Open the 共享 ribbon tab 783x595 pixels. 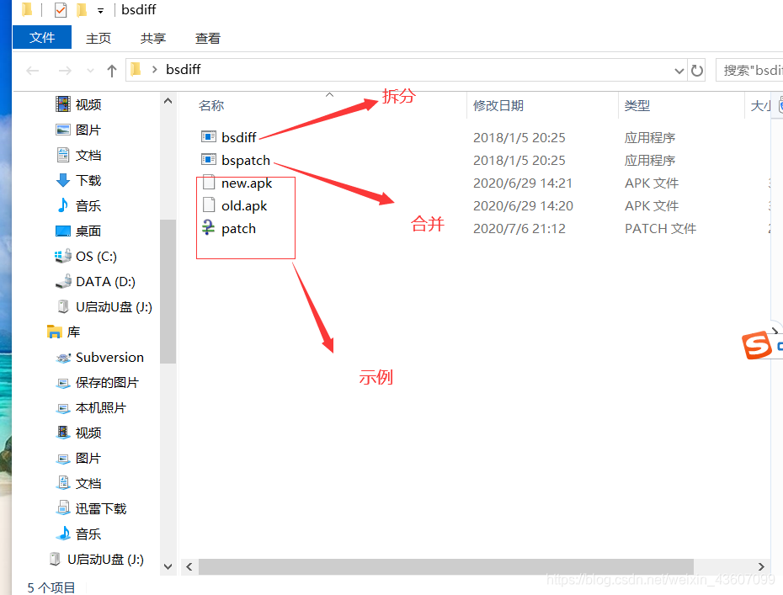pyautogui.click(x=152, y=38)
